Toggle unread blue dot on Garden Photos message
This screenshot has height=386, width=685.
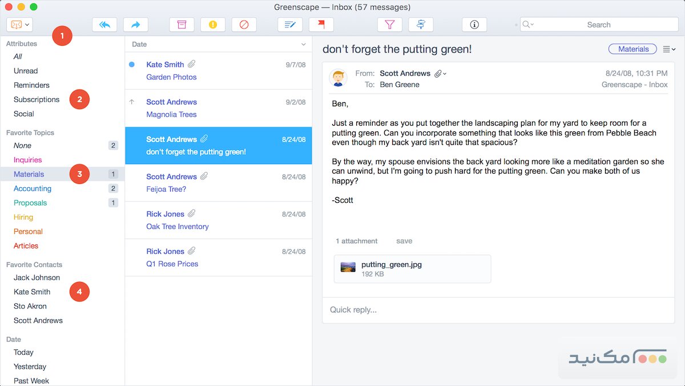[x=132, y=65]
